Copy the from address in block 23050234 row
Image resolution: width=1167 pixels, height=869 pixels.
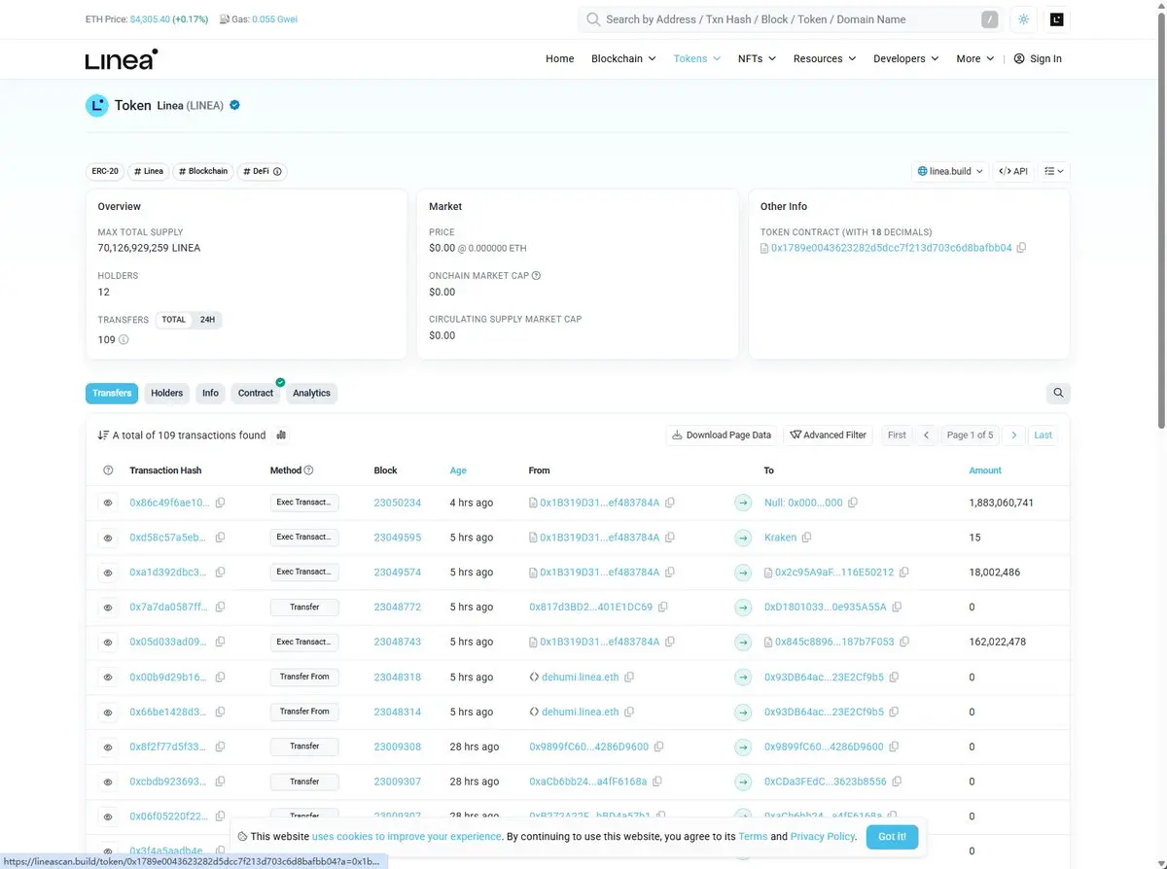pyautogui.click(x=670, y=503)
